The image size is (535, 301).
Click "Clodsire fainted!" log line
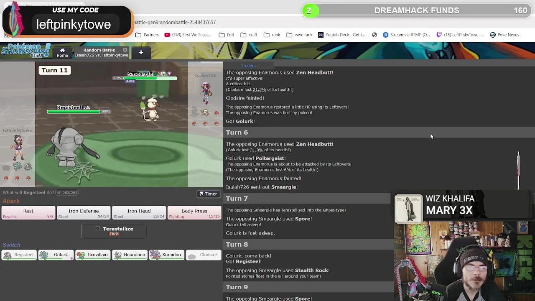point(245,98)
